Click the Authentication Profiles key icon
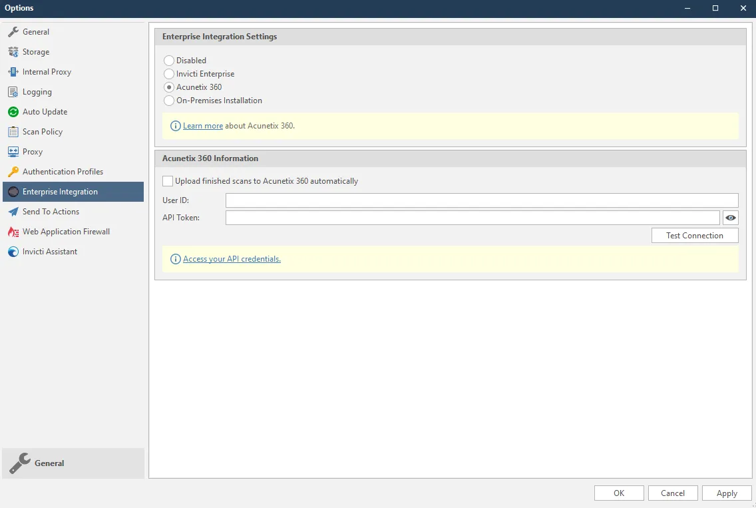Image resolution: width=756 pixels, height=508 pixels. pyautogui.click(x=13, y=172)
